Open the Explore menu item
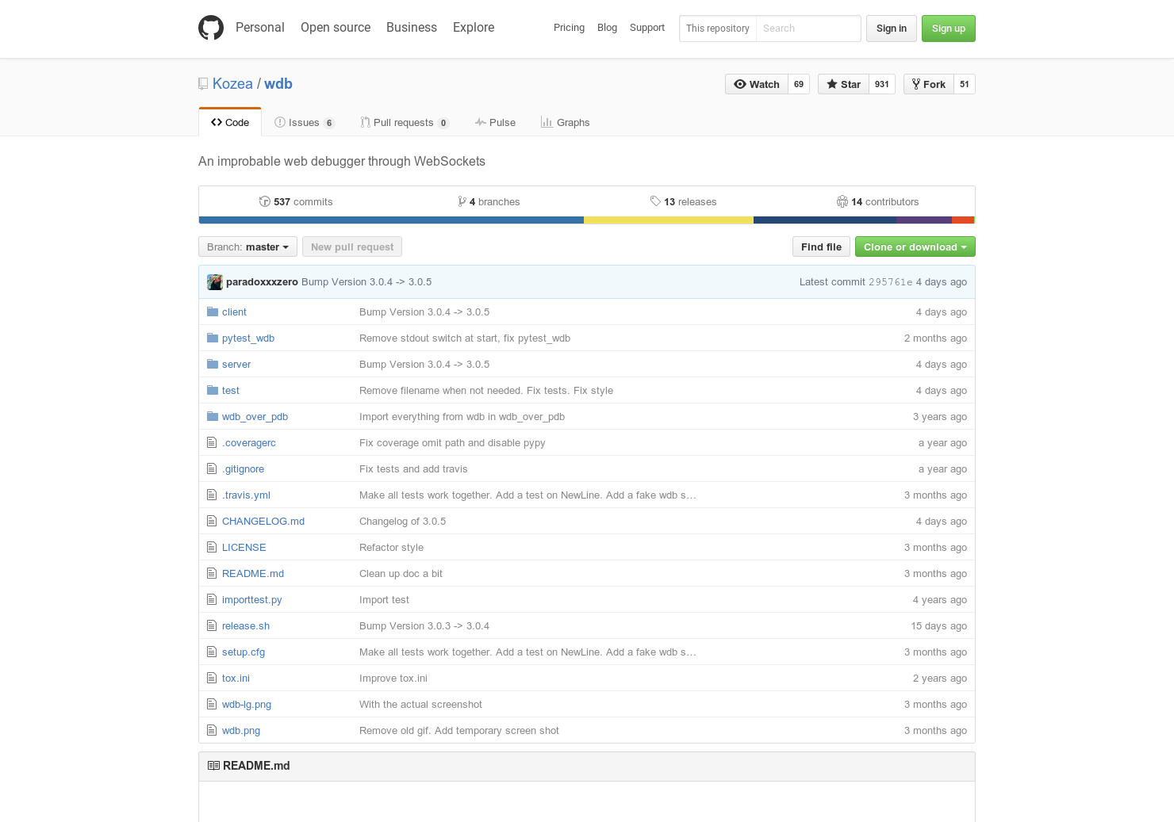 474,27
